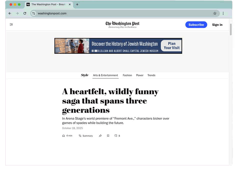Viewport: 237px width, 170px height.
Task: Open a new browser tab
Action: (x=77, y=4)
